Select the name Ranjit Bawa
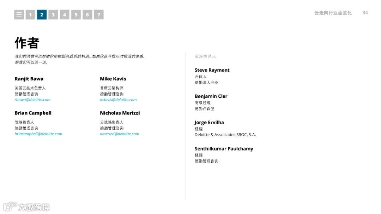Viewport: 381px width, 214px height. [29, 79]
